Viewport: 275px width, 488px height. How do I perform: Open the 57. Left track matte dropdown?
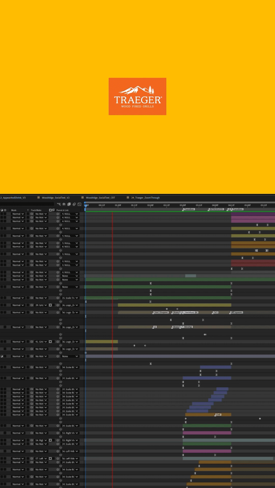click(x=41, y=459)
